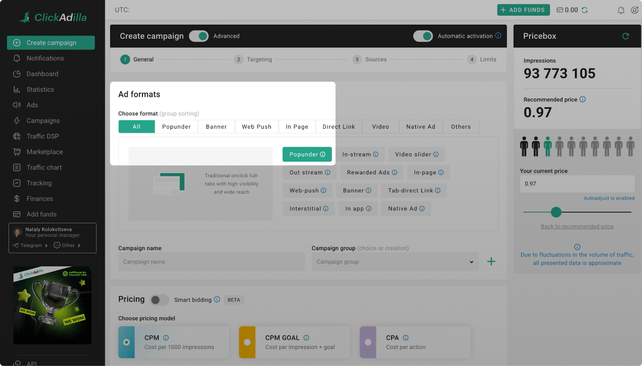Viewport: 642px width, 366px height.
Task: Select the CPA pricing model radio
Action: tap(368, 342)
